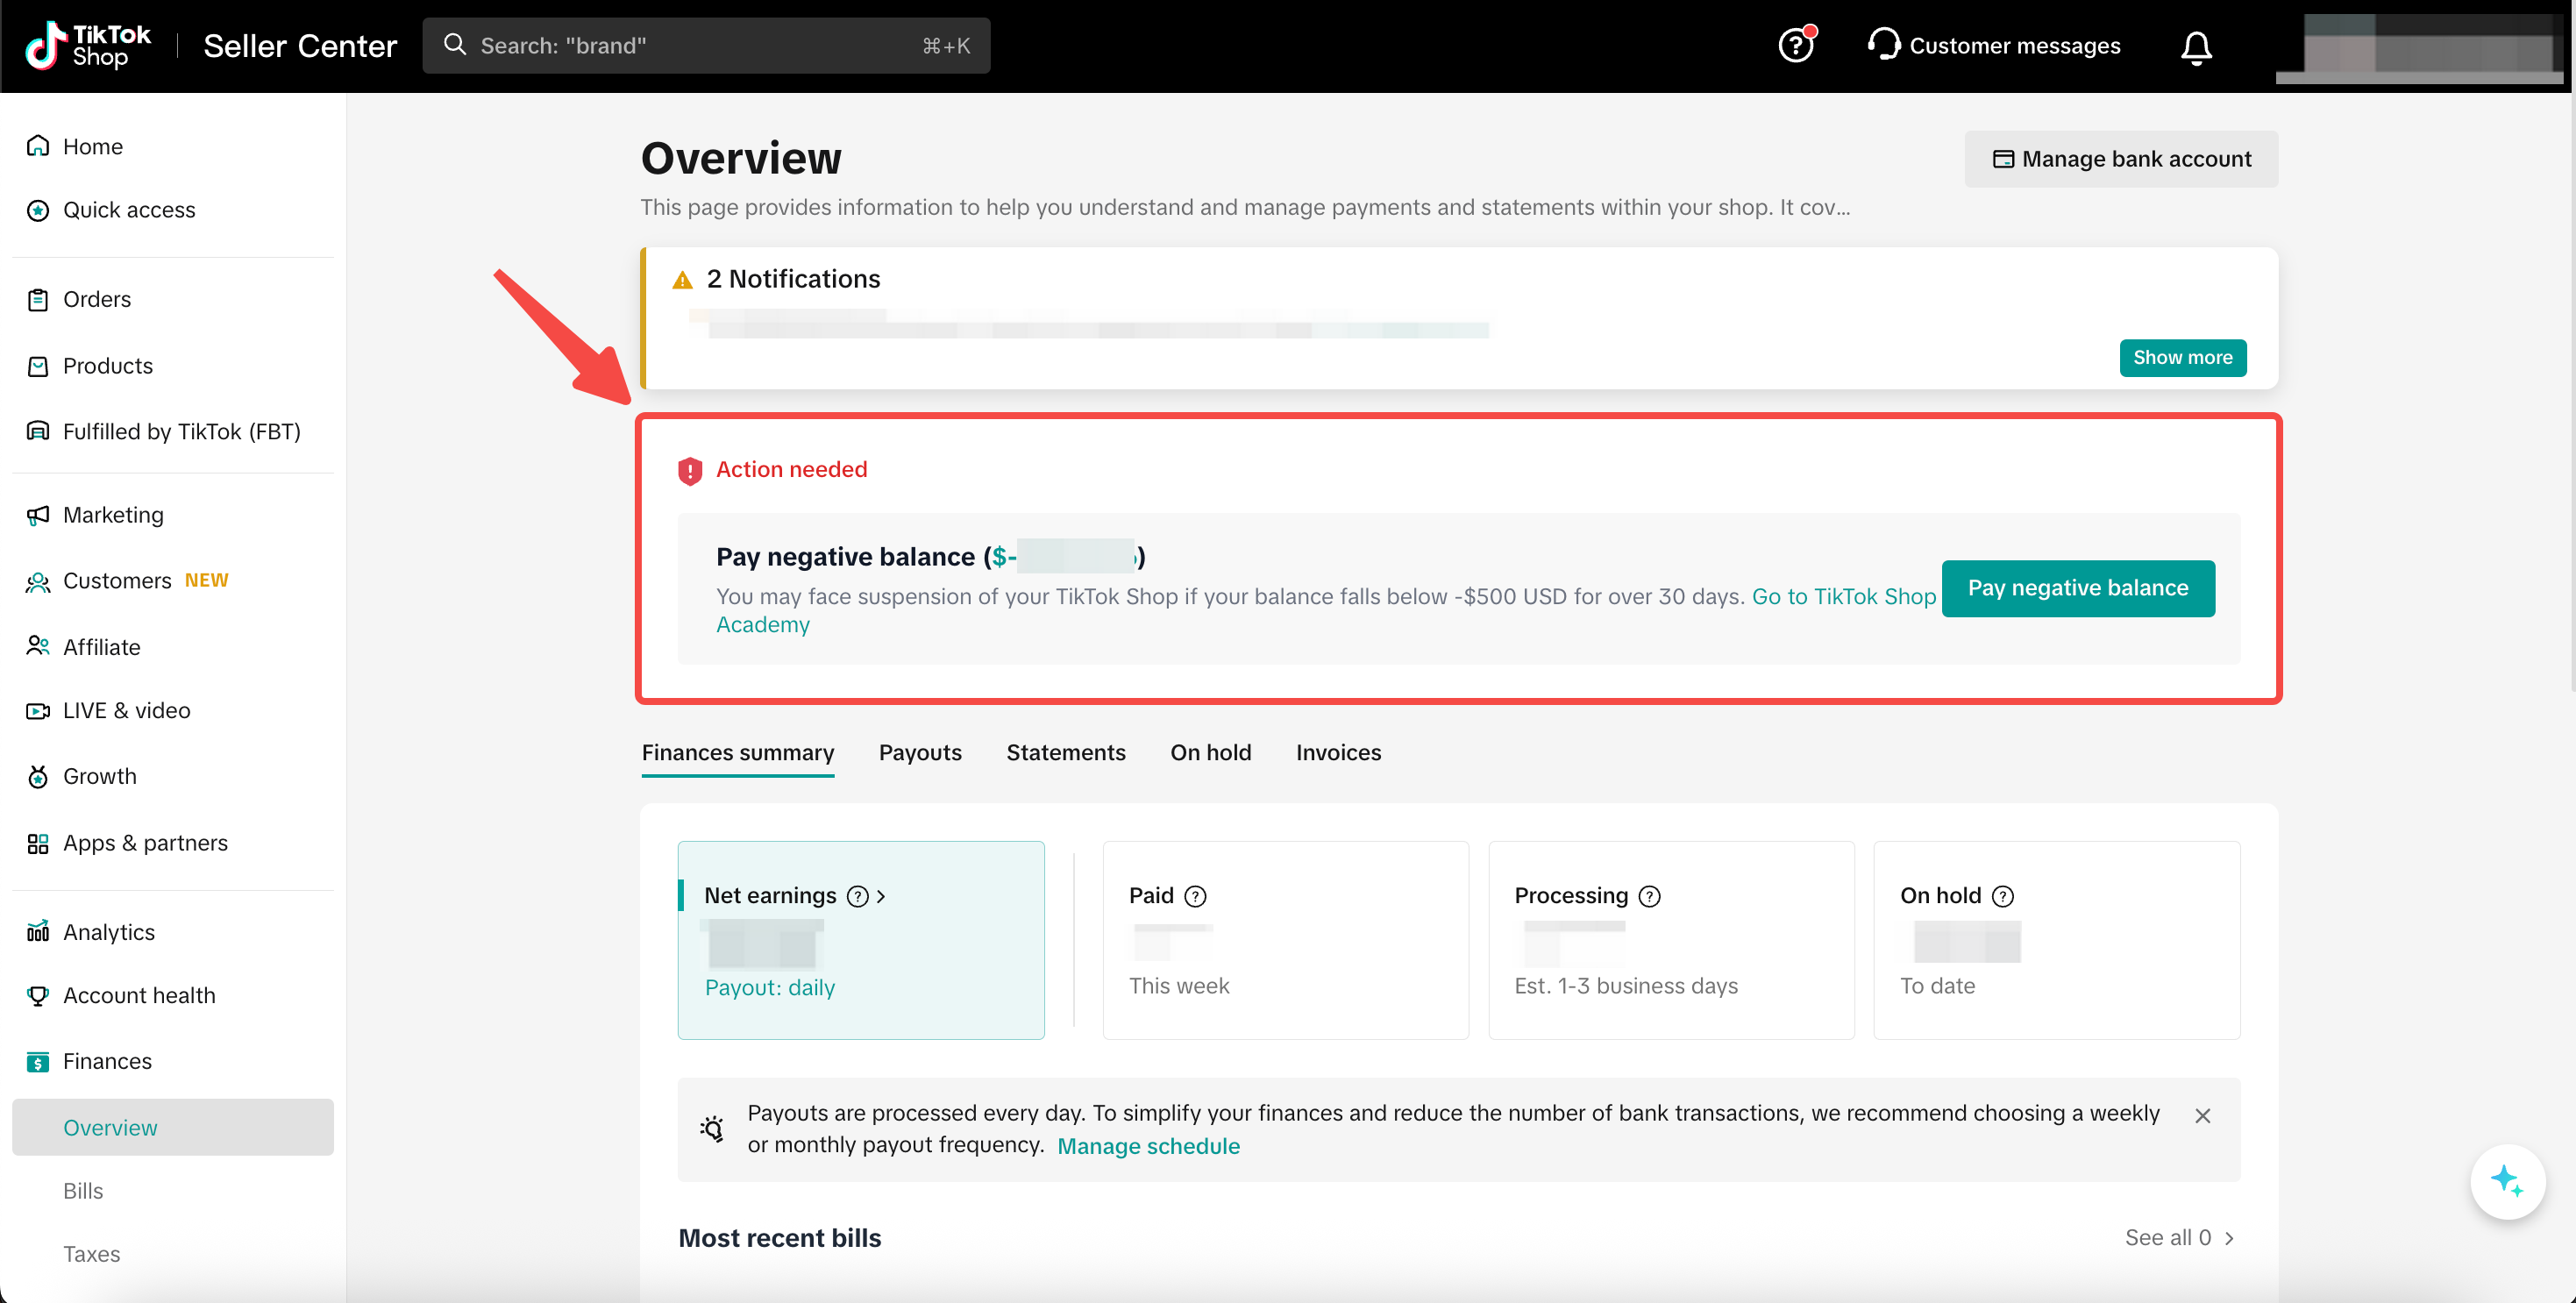This screenshot has width=2576, height=1303.
Task: Click the Account health trophy icon
Action: point(38,996)
